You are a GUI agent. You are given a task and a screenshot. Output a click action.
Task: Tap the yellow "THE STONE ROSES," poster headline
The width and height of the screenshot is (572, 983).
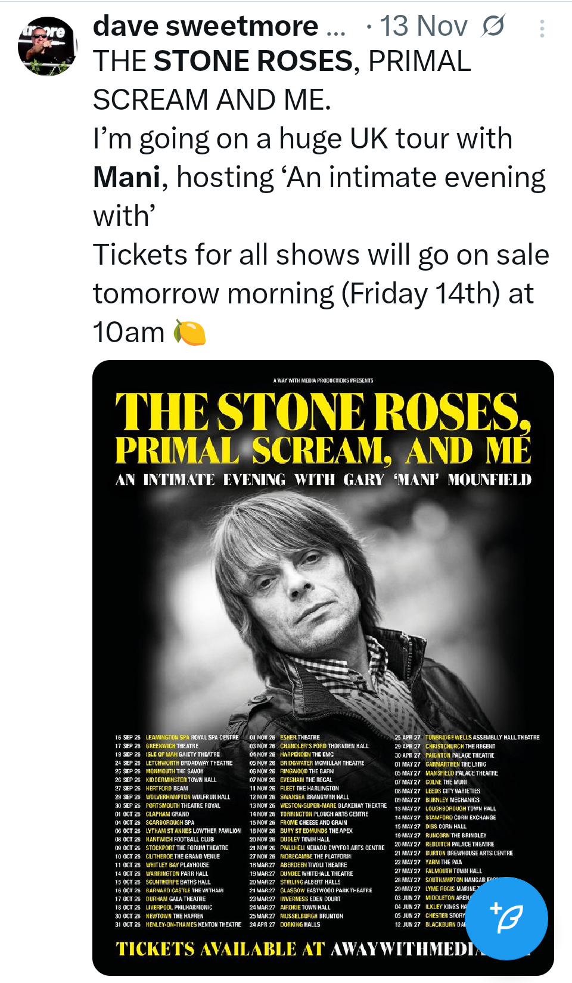click(322, 411)
